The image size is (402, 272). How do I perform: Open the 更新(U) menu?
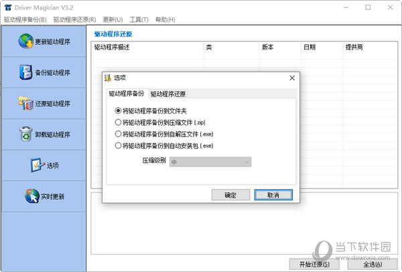pyautogui.click(x=113, y=19)
